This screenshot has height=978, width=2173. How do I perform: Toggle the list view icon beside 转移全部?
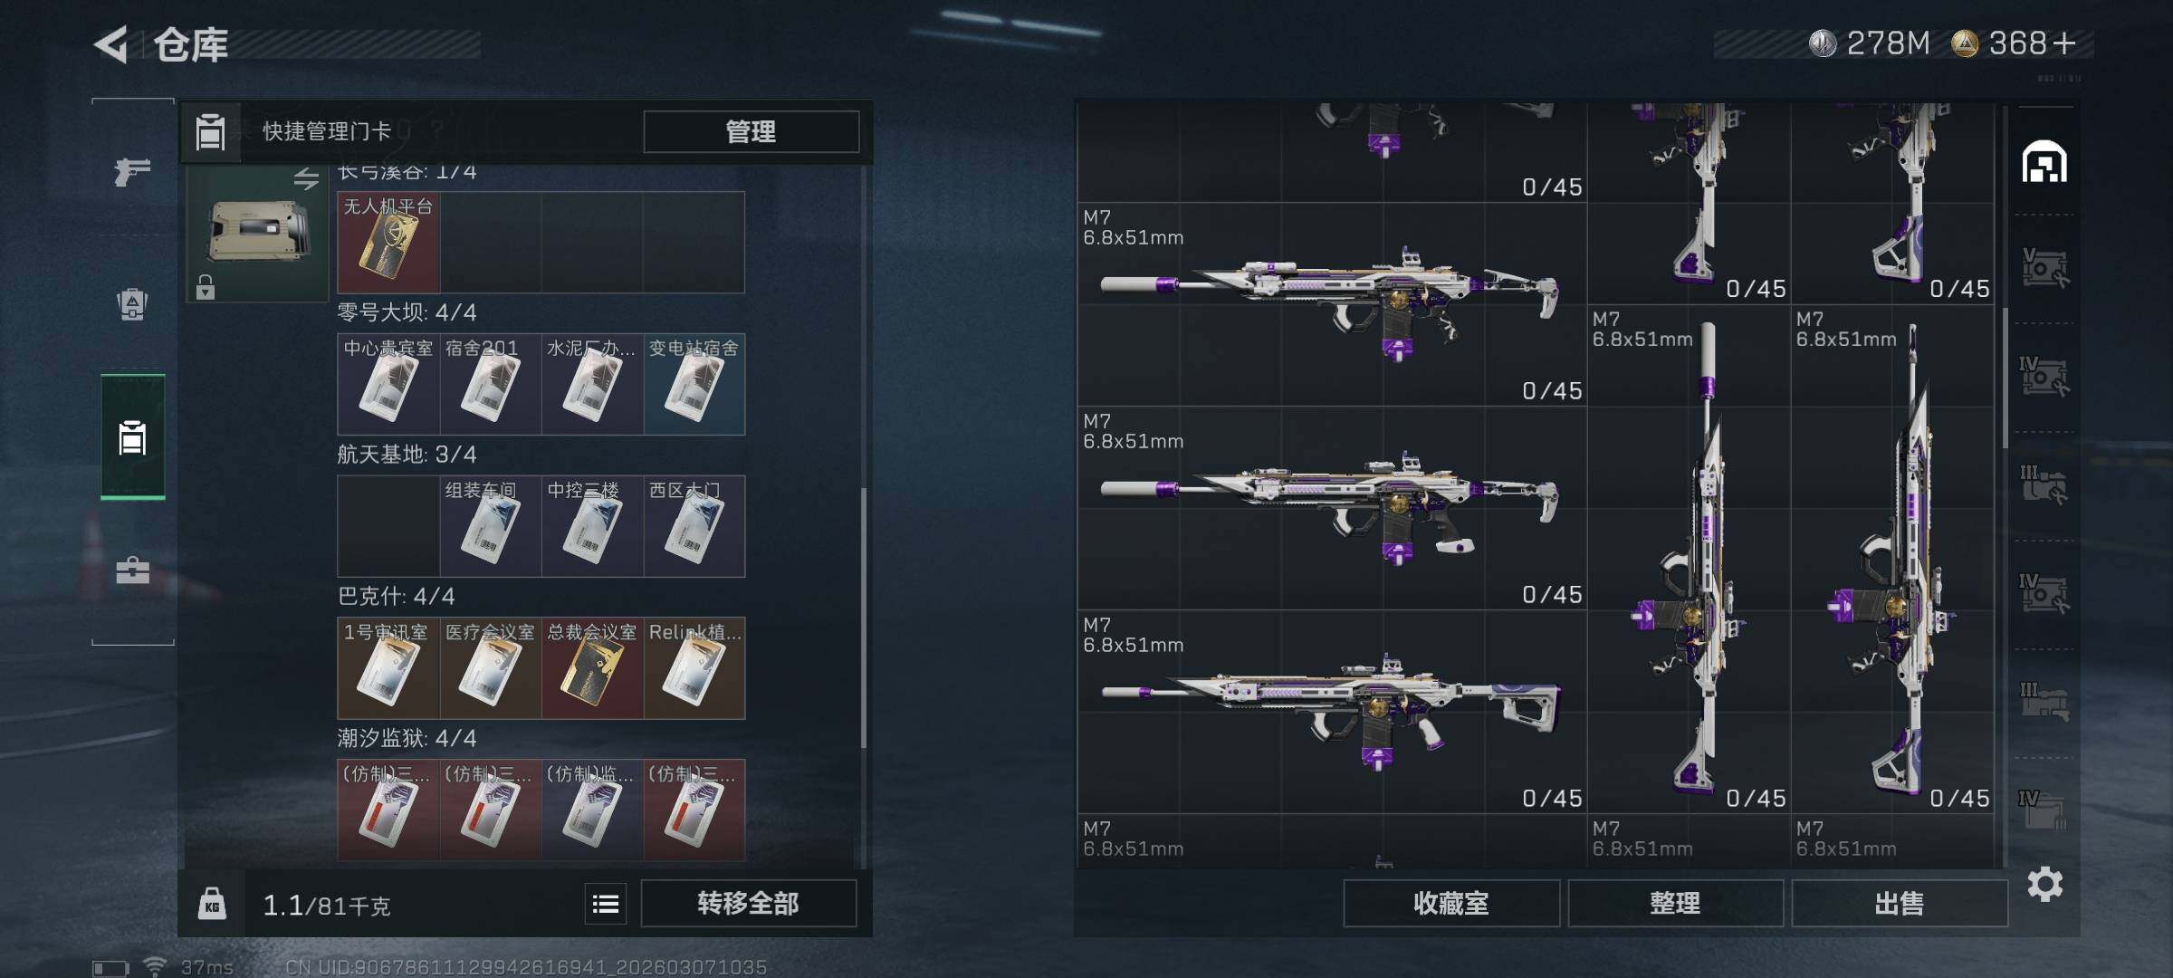pos(606,904)
